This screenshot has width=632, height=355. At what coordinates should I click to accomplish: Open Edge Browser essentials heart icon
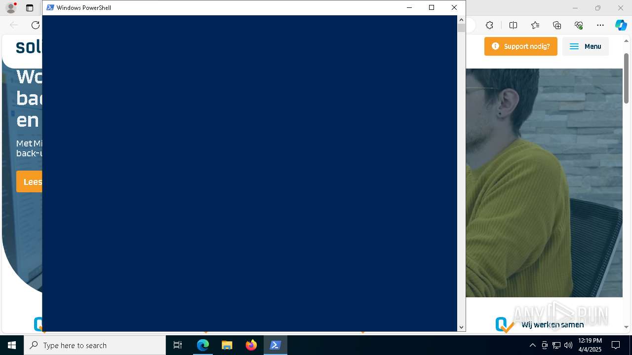pos(579,25)
